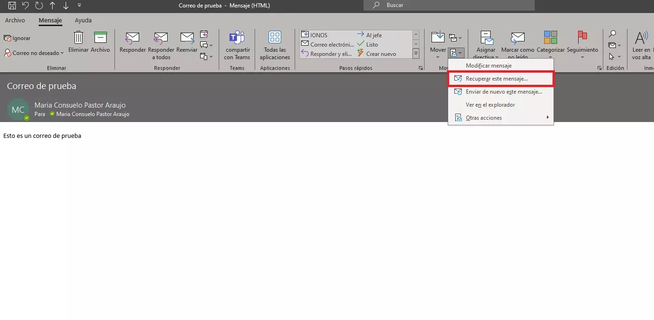Viewport: 654px width, 320px height.
Task: Open the Ayuda ribbon tab
Action: point(83,20)
